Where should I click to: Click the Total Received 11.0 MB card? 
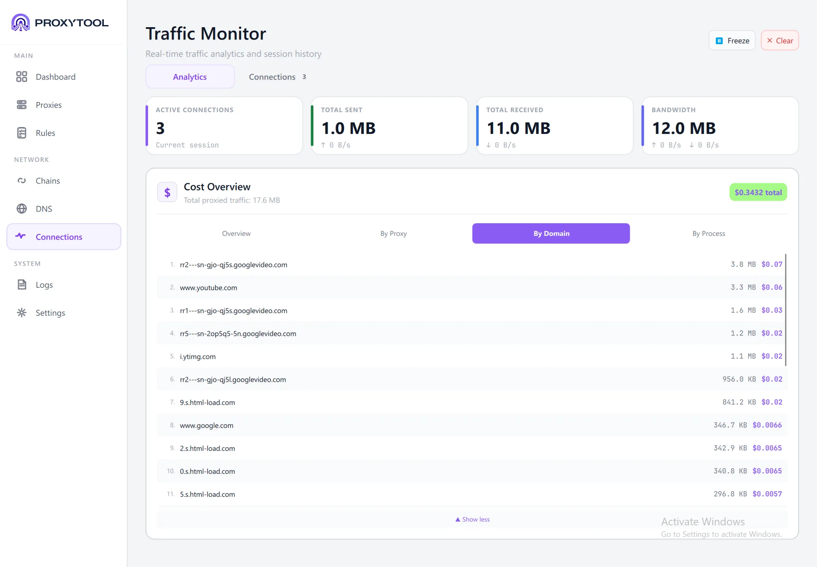tap(555, 126)
